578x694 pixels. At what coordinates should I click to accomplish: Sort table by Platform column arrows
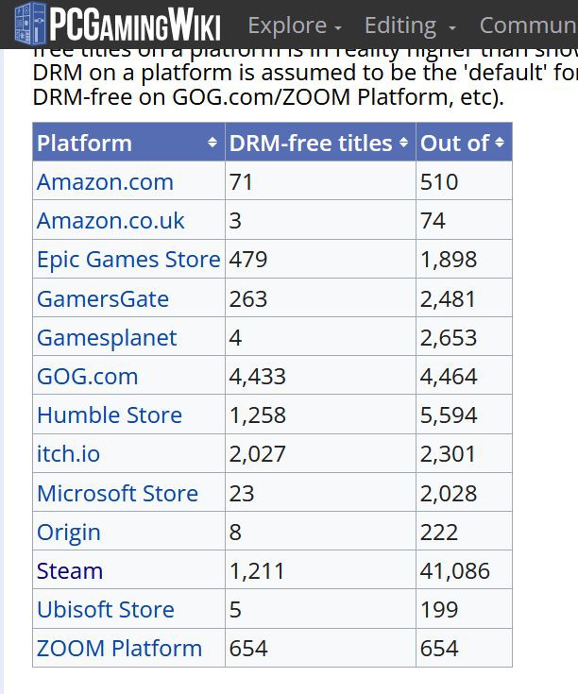tap(212, 143)
